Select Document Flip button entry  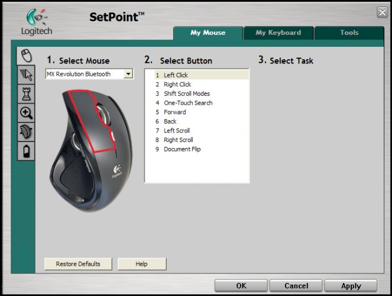[x=202, y=149]
